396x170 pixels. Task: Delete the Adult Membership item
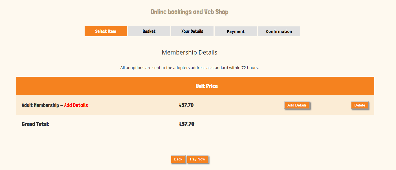[x=360, y=105]
